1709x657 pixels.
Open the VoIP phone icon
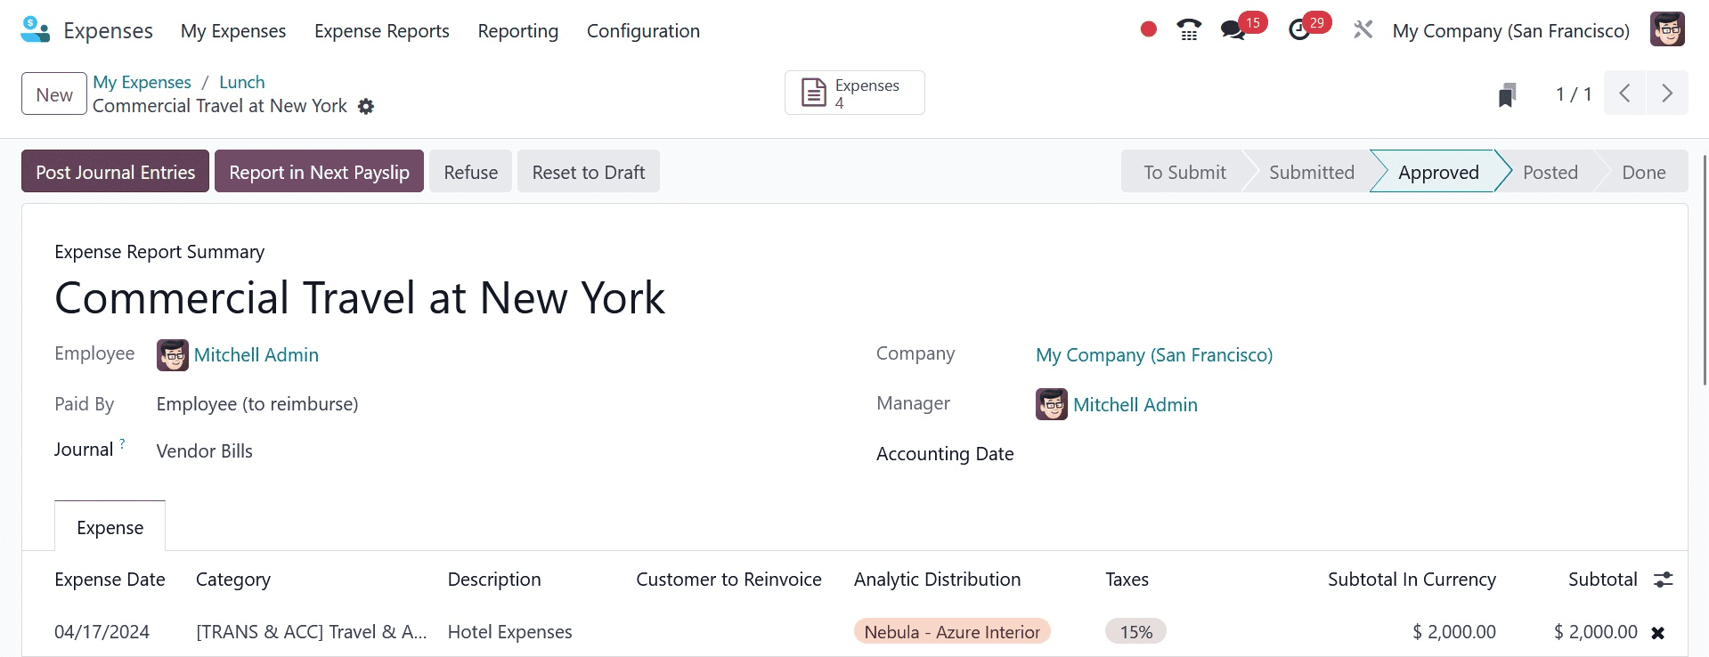[x=1189, y=29]
